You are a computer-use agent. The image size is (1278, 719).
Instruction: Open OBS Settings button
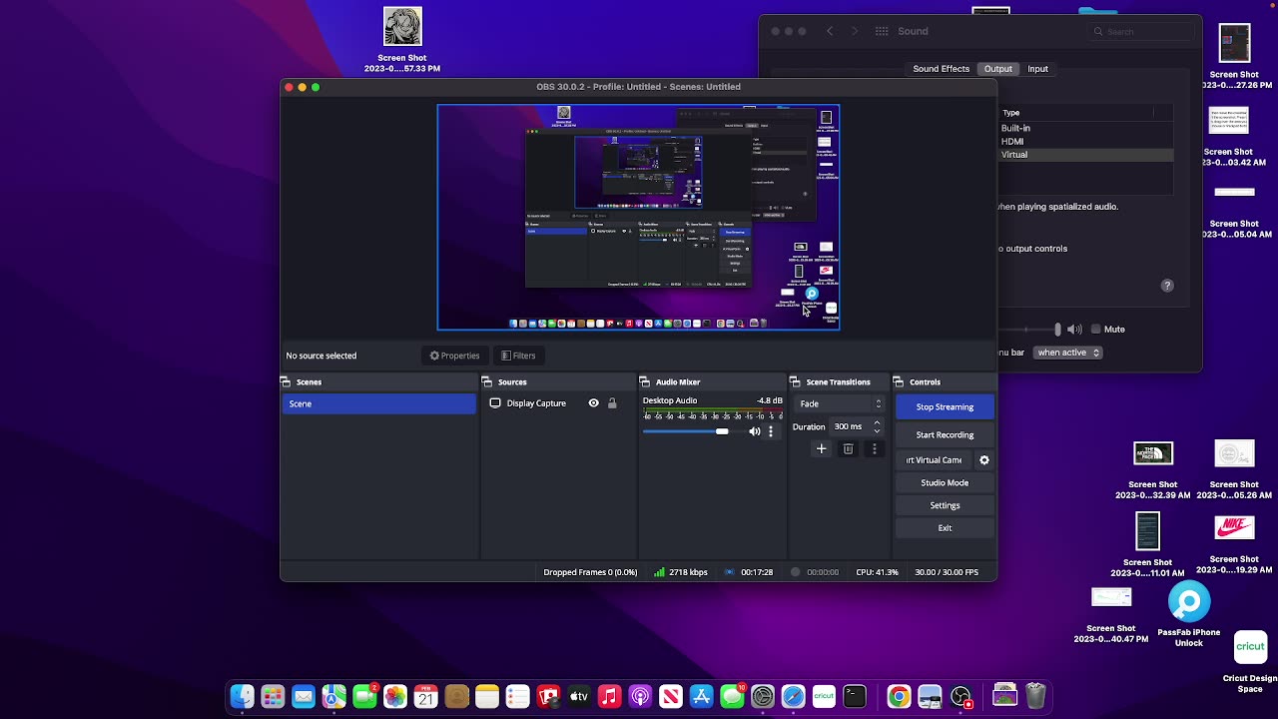point(945,505)
